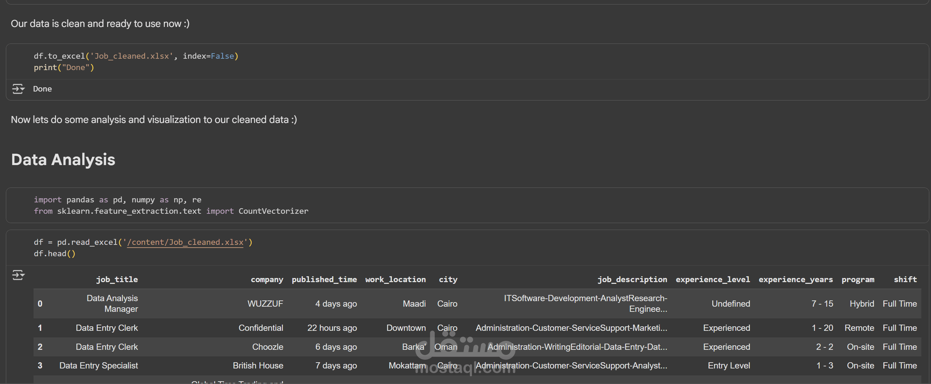The width and height of the screenshot is (931, 384).
Task: Click the published_time column header
Action: pyautogui.click(x=324, y=280)
